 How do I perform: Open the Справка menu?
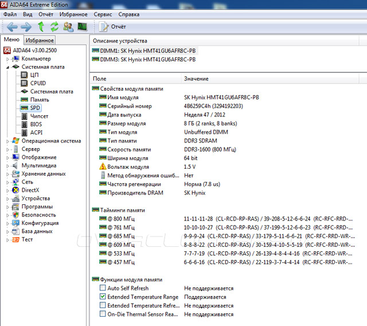click(x=128, y=14)
